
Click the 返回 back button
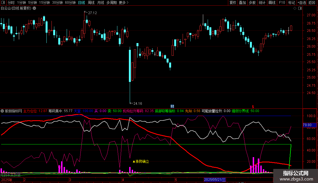(312, 3)
